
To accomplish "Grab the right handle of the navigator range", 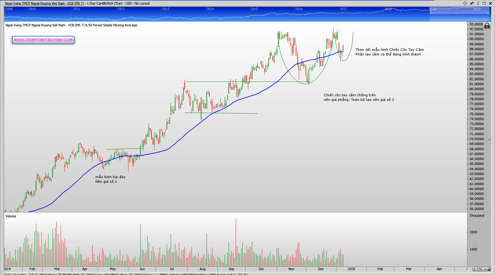I will [488, 14].
